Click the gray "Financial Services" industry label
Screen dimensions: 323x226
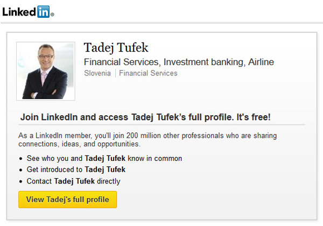coord(148,73)
